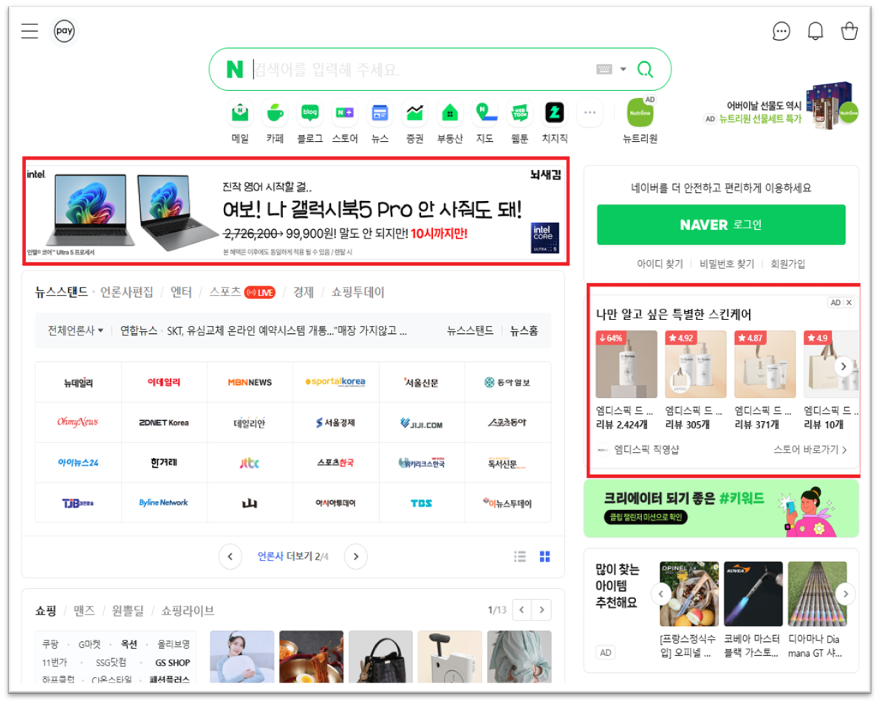879x704 pixels.
Task: Select the 스포츠 LIVE tab
Action: pos(242,292)
